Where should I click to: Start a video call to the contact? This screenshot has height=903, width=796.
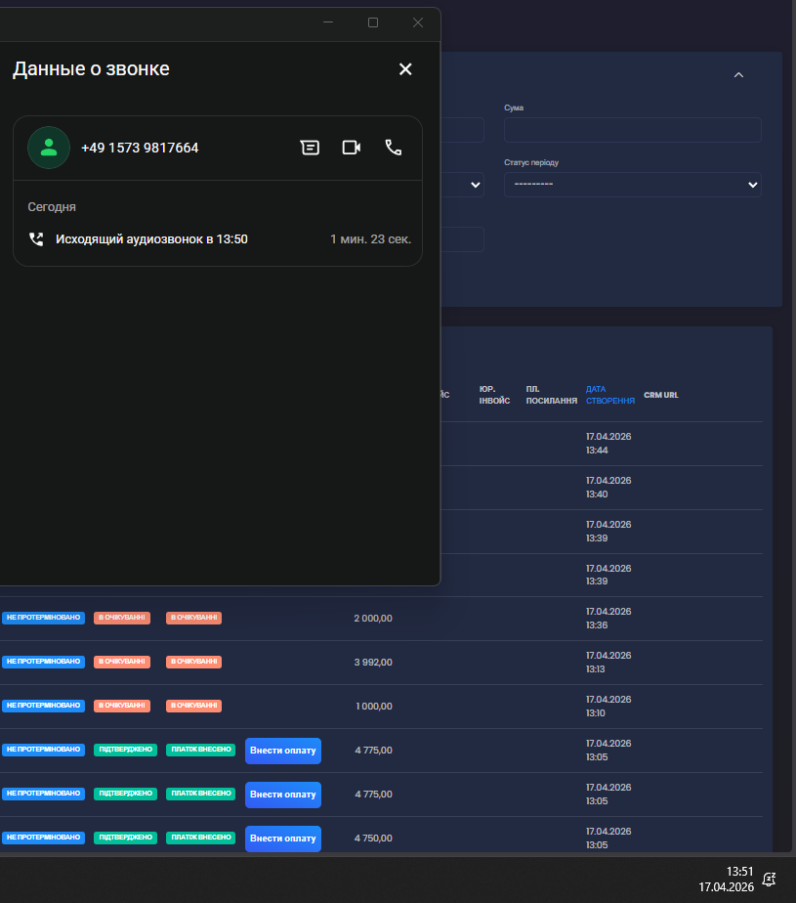point(352,148)
